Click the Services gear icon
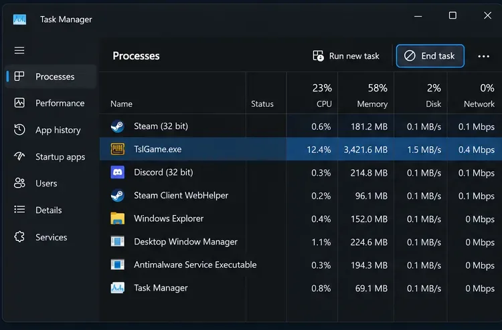This screenshot has height=330, width=502. [19, 236]
